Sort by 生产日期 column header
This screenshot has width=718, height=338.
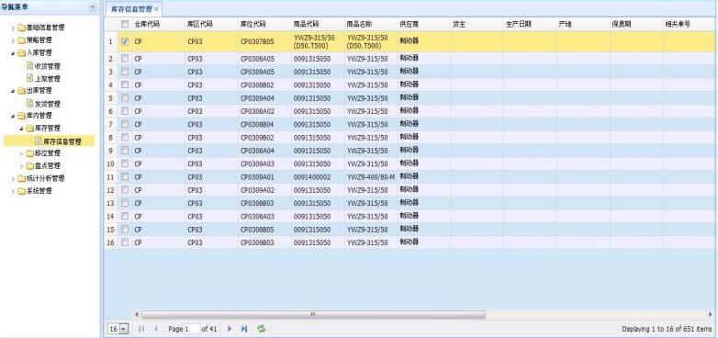[531, 24]
